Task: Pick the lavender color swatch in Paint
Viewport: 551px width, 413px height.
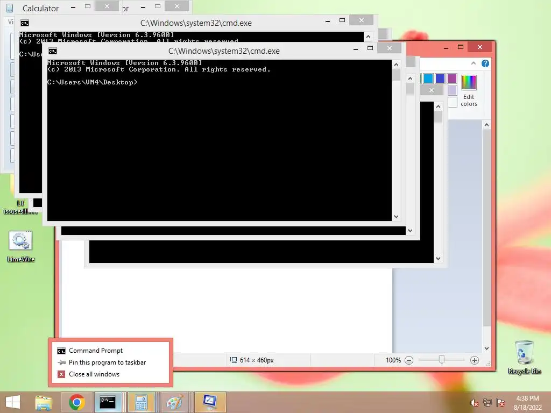Action: 452,90
